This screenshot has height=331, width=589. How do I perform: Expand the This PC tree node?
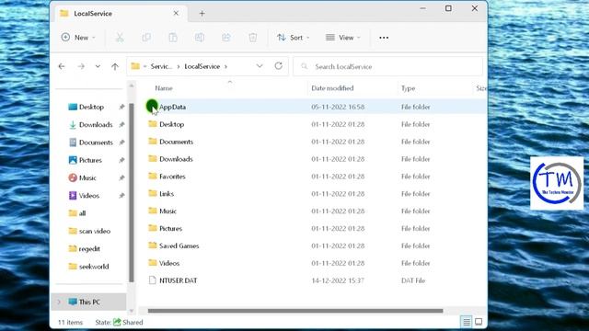tap(59, 302)
